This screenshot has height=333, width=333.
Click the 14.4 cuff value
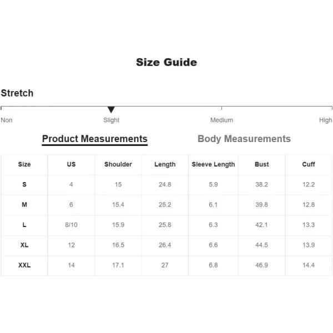309,265
